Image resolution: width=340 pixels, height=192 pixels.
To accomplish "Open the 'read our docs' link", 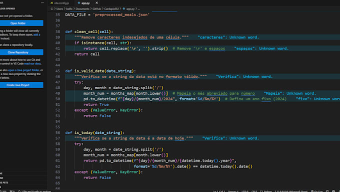I will click(32, 64).
